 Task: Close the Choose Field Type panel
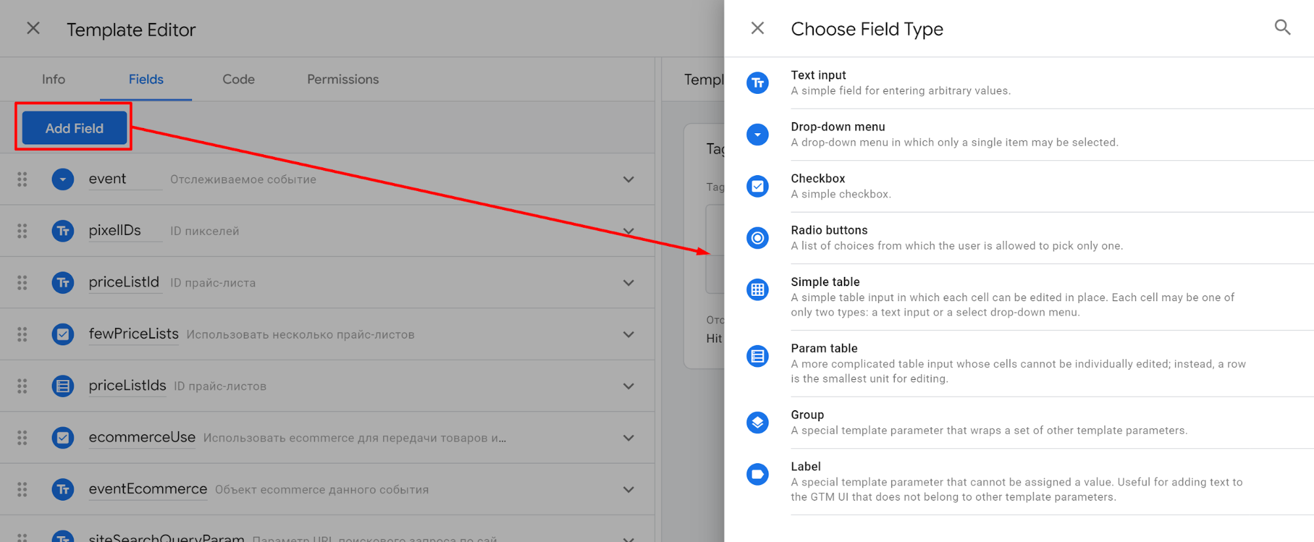pyautogui.click(x=757, y=28)
